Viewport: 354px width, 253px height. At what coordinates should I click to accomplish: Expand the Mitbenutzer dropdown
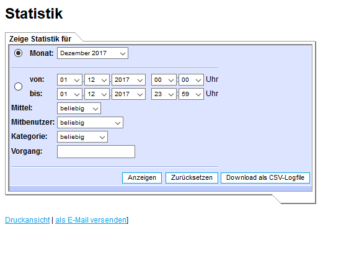[90, 122]
